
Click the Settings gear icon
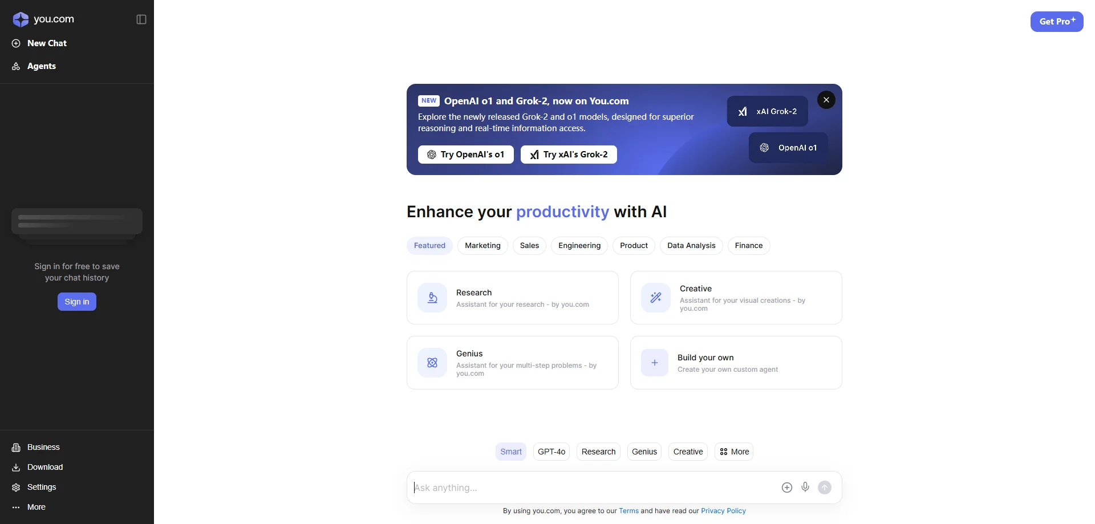(x=16, y=488)
